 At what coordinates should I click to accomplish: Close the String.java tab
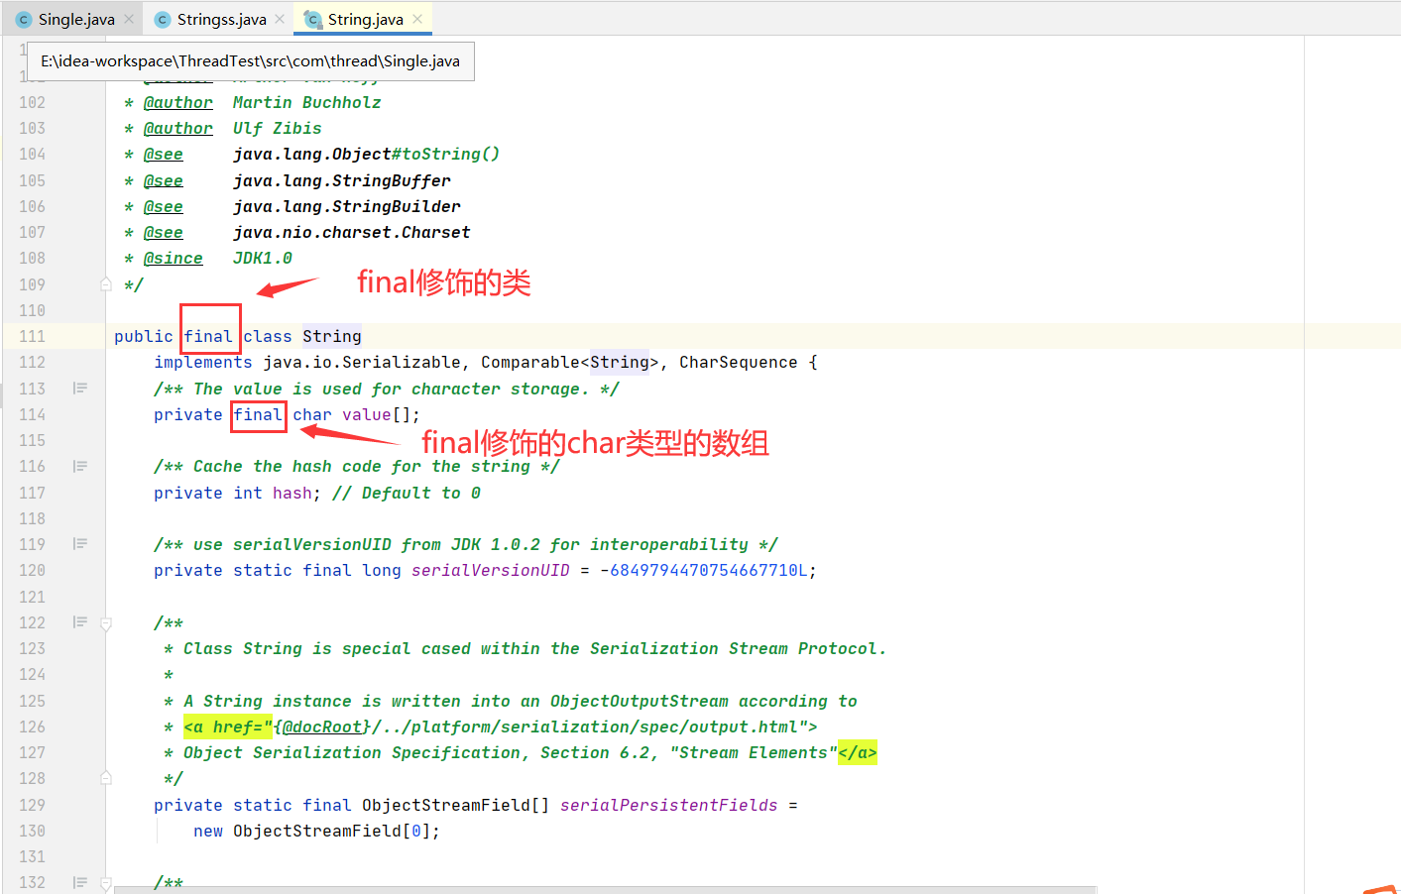coord(417,19)
